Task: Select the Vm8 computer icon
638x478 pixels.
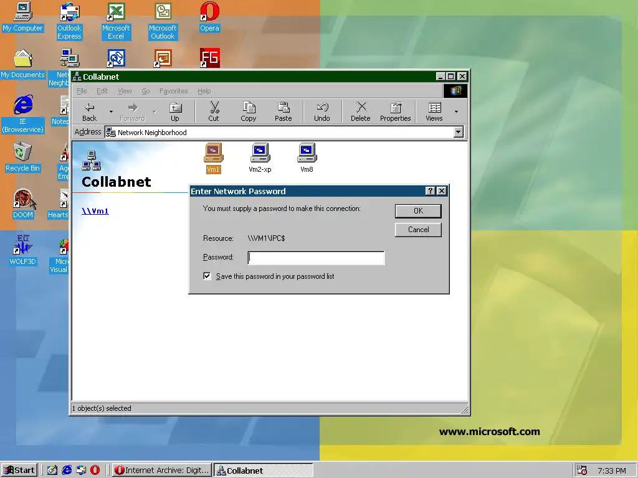Action: (x=307, y=157)
